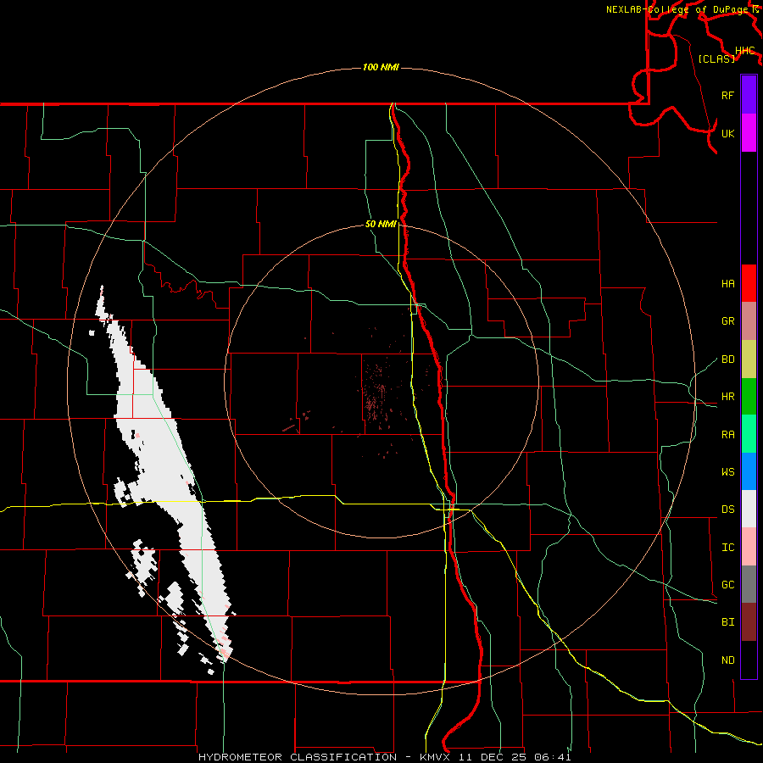Click the HYDROMETEOR CLASSIFICATION caption
763x763 pixels.
298,757
